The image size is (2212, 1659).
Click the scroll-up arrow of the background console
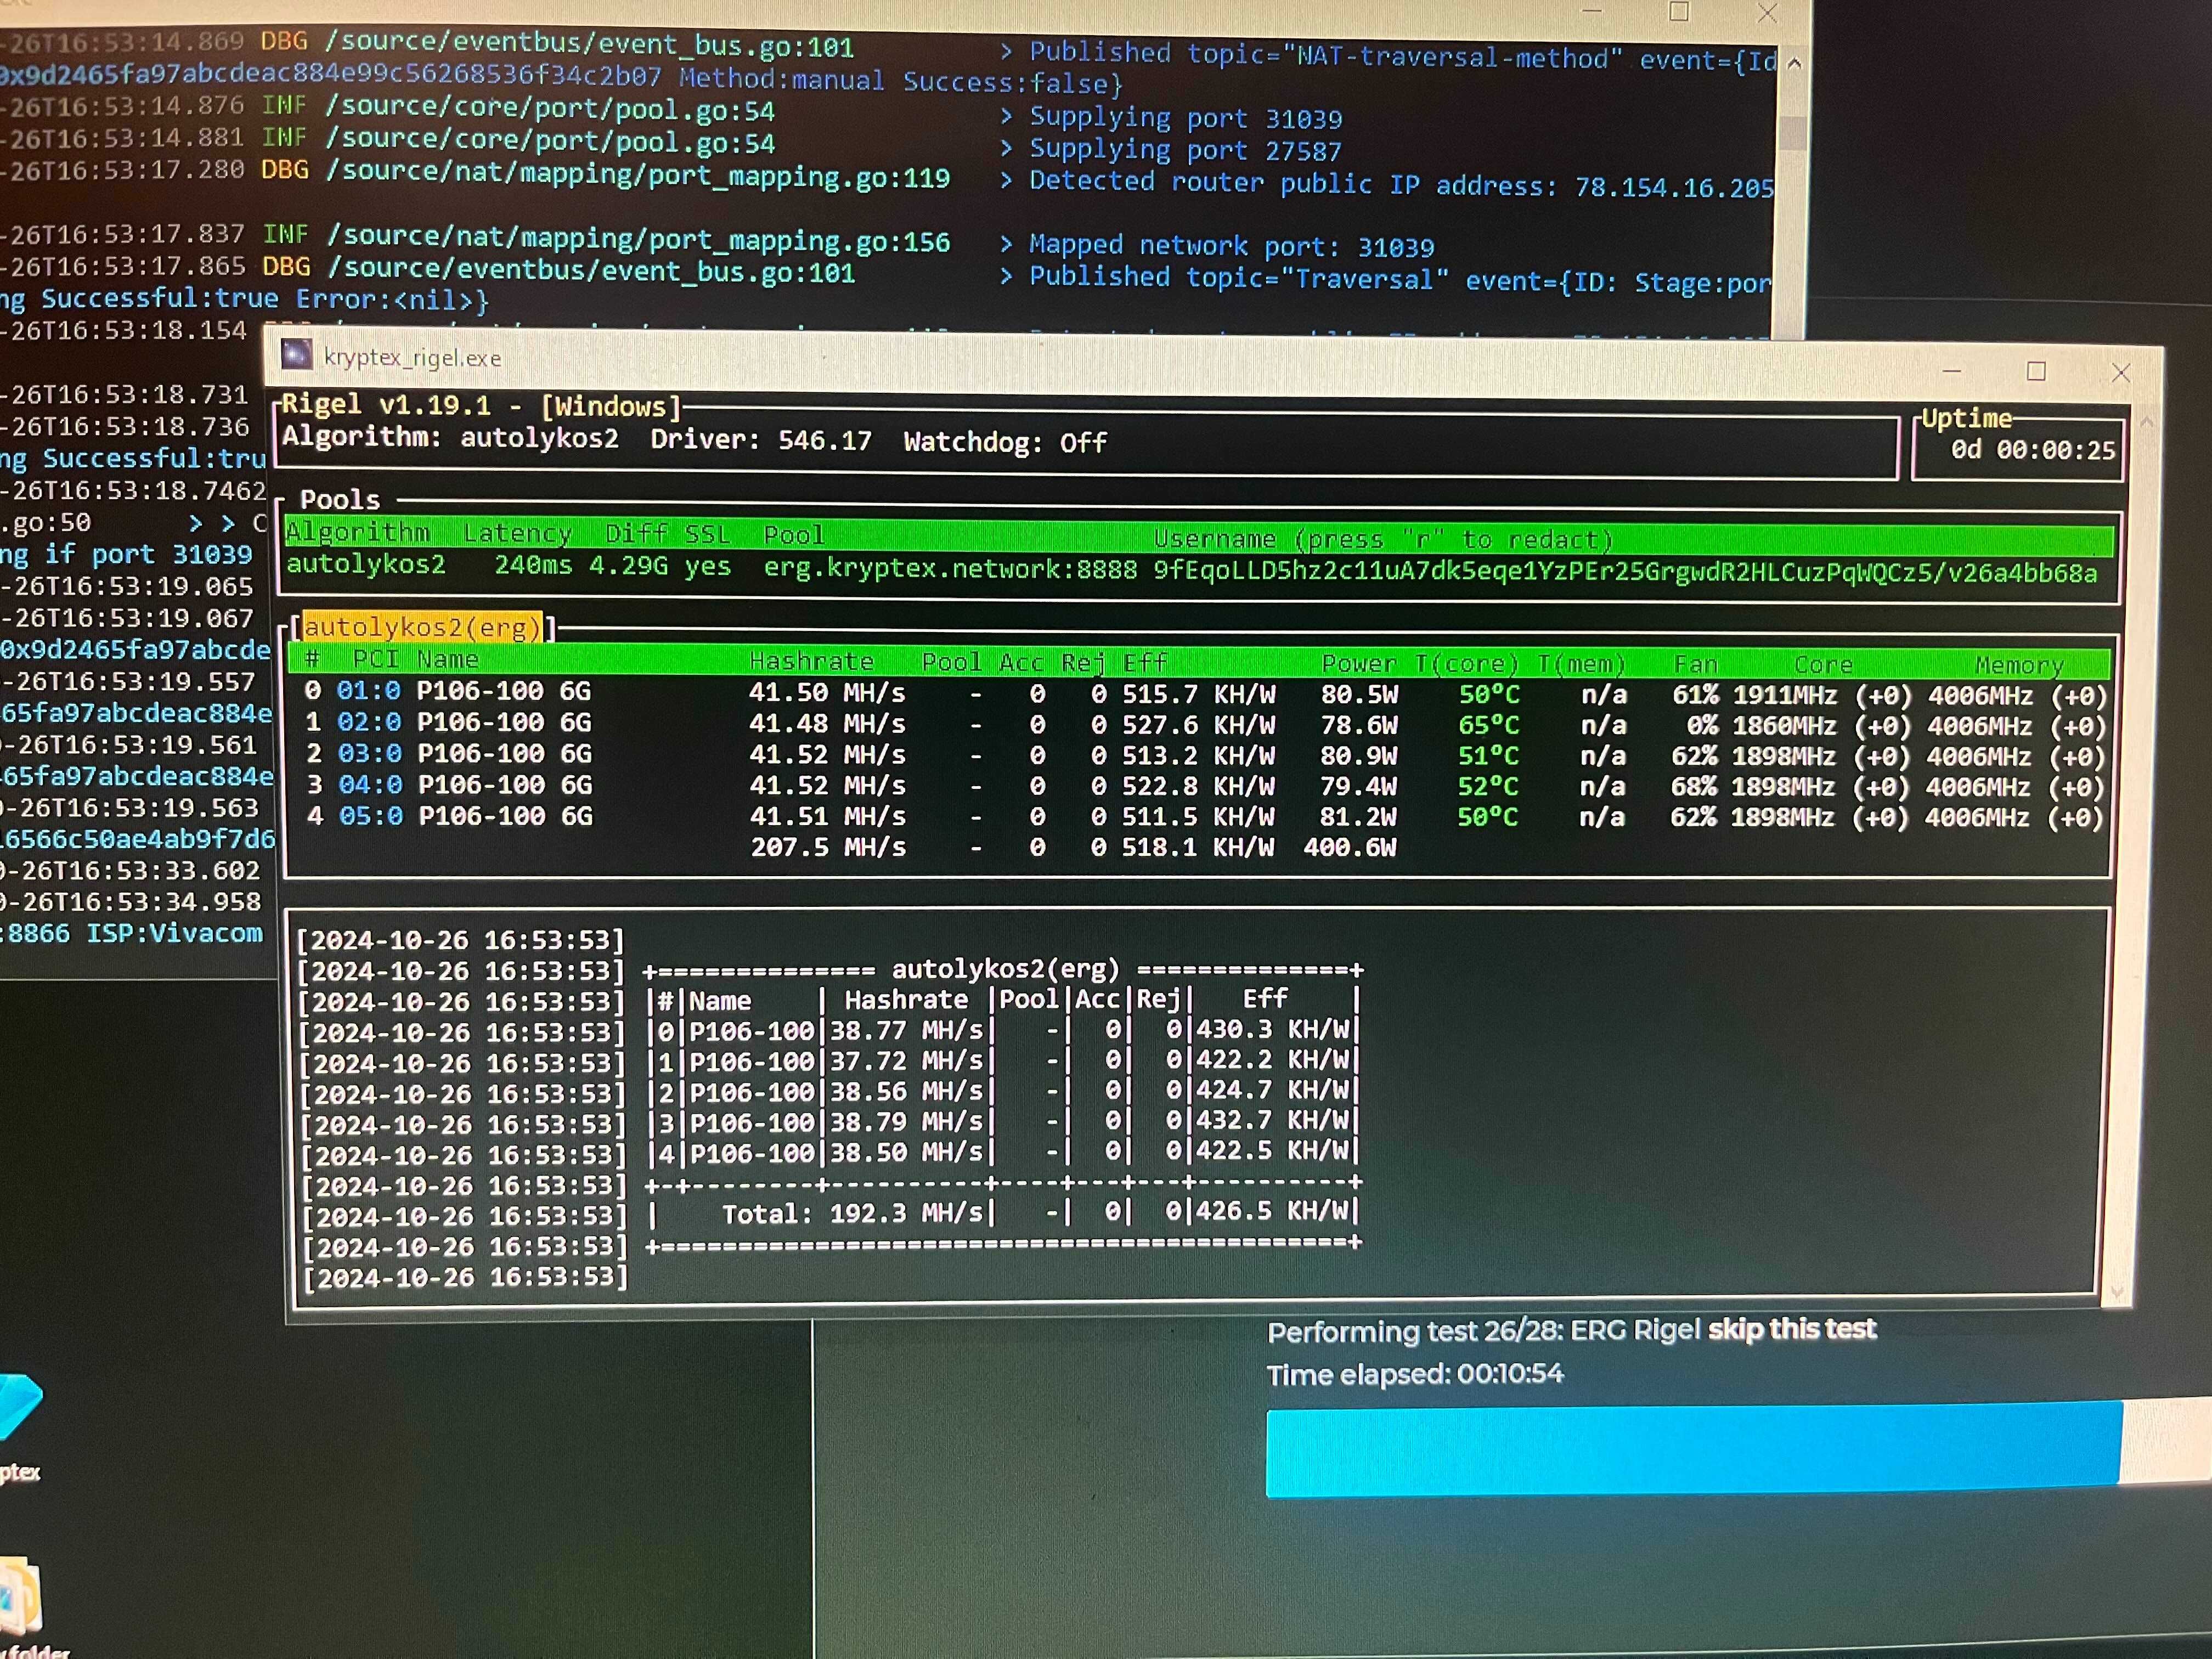(x=1795, y=64)
